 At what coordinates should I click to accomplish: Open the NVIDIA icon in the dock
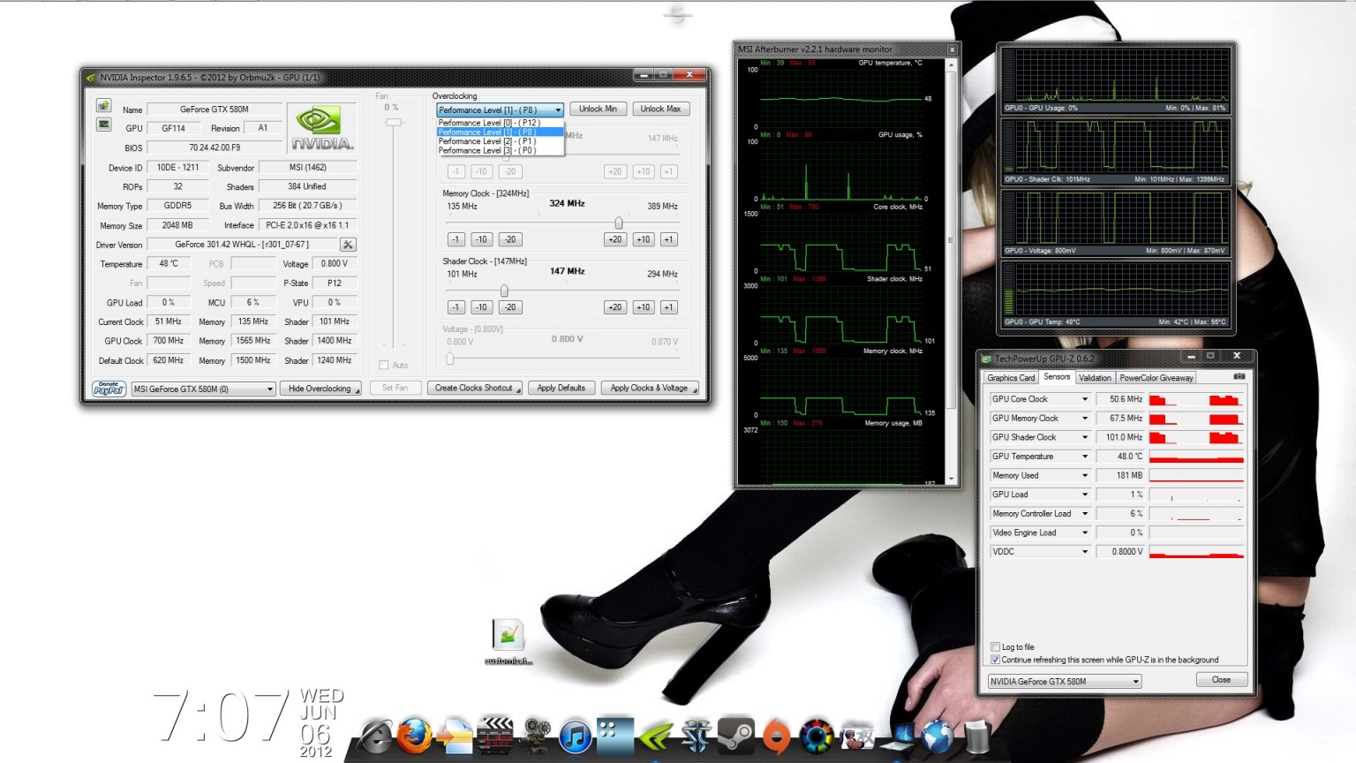(656, 735)
